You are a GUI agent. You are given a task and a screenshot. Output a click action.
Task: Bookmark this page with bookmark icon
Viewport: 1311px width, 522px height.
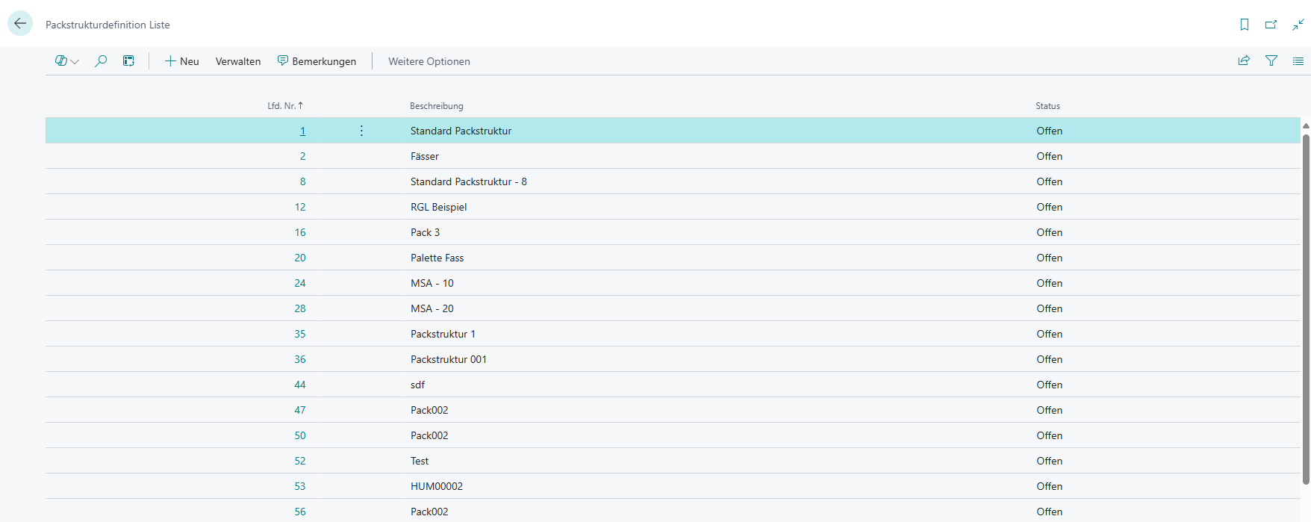1245,25
